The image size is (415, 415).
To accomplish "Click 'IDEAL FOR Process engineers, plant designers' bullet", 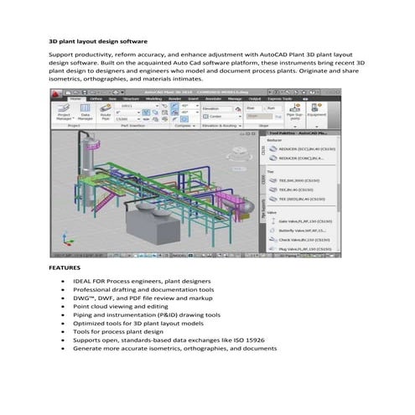I will point(142,281).
